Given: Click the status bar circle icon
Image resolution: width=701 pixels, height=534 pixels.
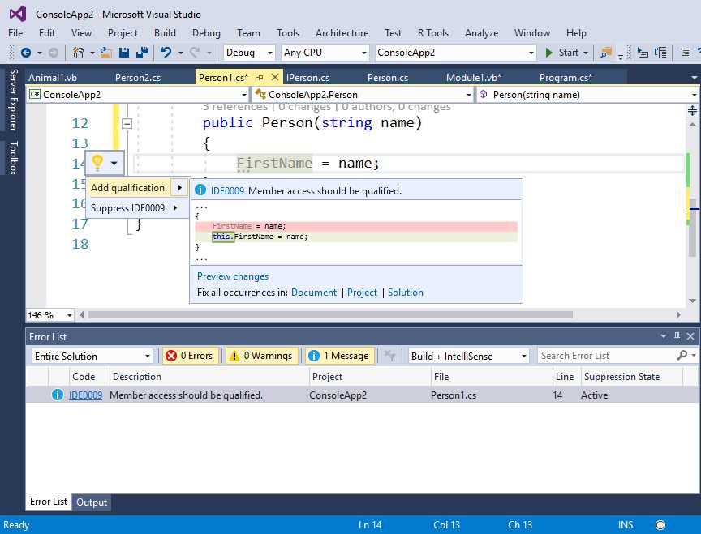Looking at the screenshot, I should click(660, 524).
